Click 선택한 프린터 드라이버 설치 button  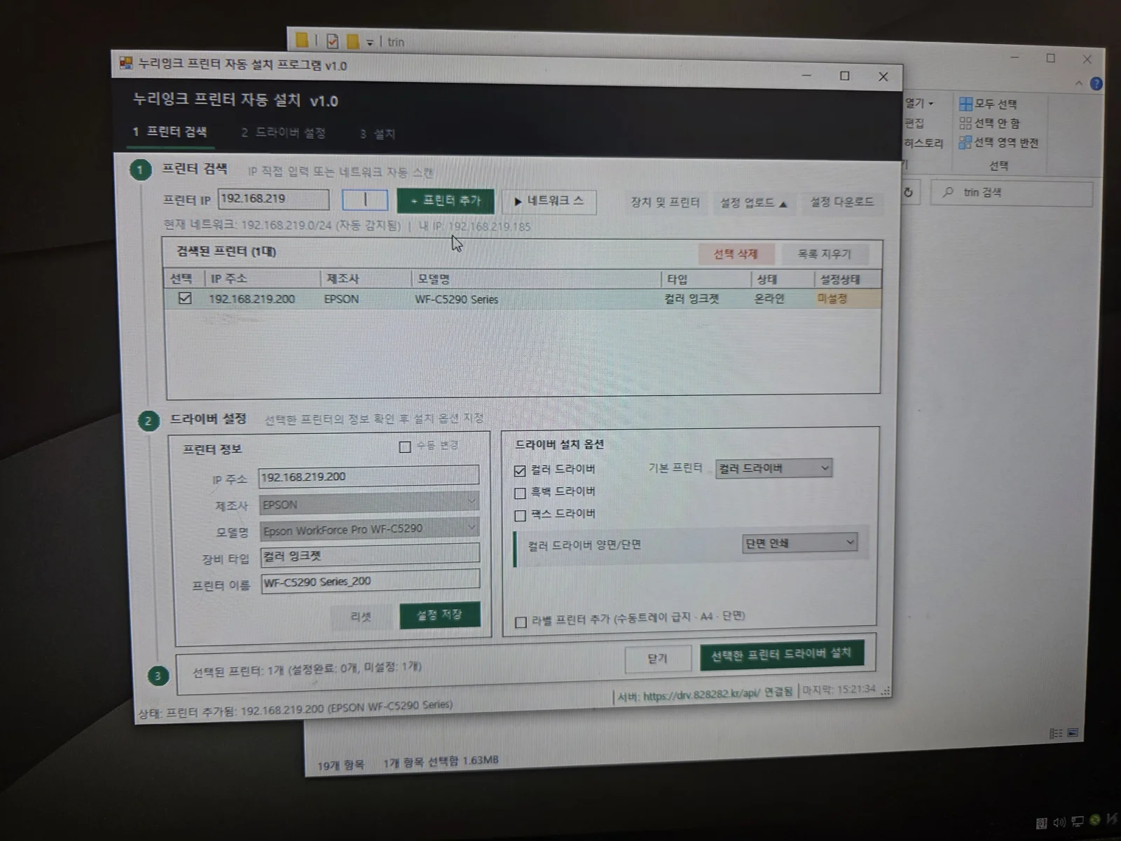[781, 655]
